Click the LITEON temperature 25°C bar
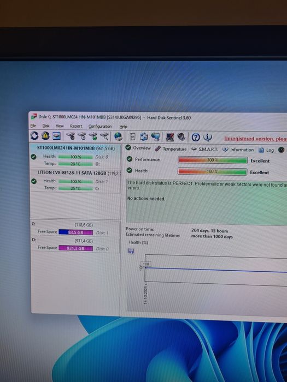 pos(75,188)
